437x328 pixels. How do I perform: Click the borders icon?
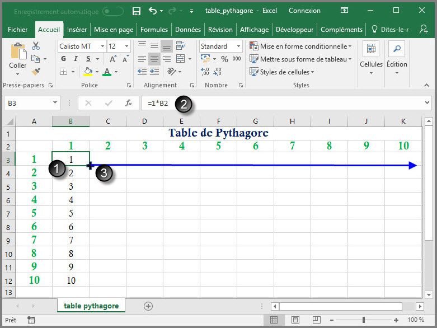tap(64, 72)
